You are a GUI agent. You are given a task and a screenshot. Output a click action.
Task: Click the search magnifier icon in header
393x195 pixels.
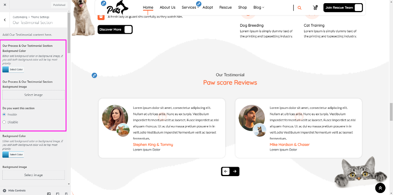299,8
